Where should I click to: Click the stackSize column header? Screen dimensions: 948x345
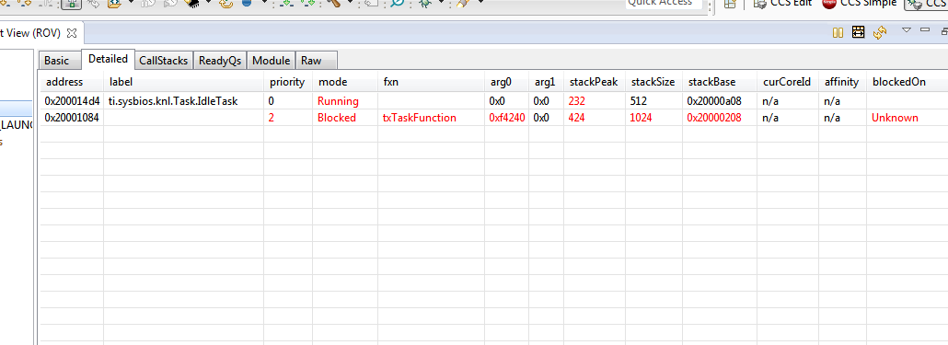(653, 82)
